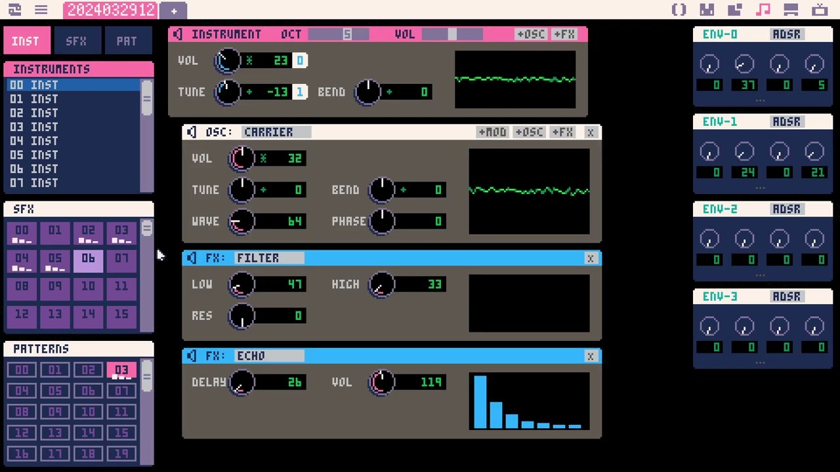
Task: Click the ENV-0 second knob valued 37
Action: click(744, 64)
